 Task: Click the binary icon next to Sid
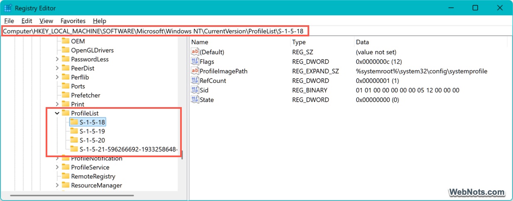[x=195, y=90]
